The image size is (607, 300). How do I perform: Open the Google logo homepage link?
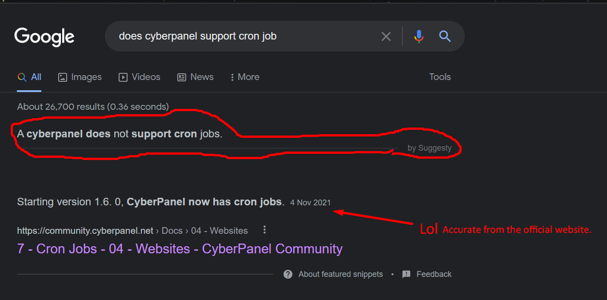click(x=44, y=37)
